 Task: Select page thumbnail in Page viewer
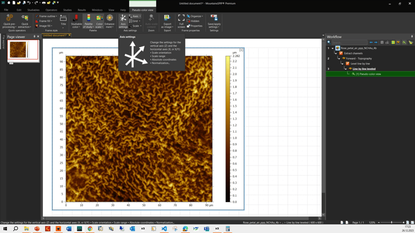click(18, 50)
